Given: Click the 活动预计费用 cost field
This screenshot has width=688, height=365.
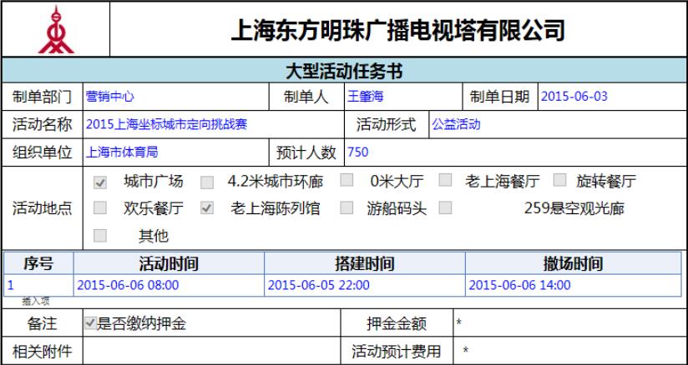Looking at the screenshot, I should [x=569, y=351].
